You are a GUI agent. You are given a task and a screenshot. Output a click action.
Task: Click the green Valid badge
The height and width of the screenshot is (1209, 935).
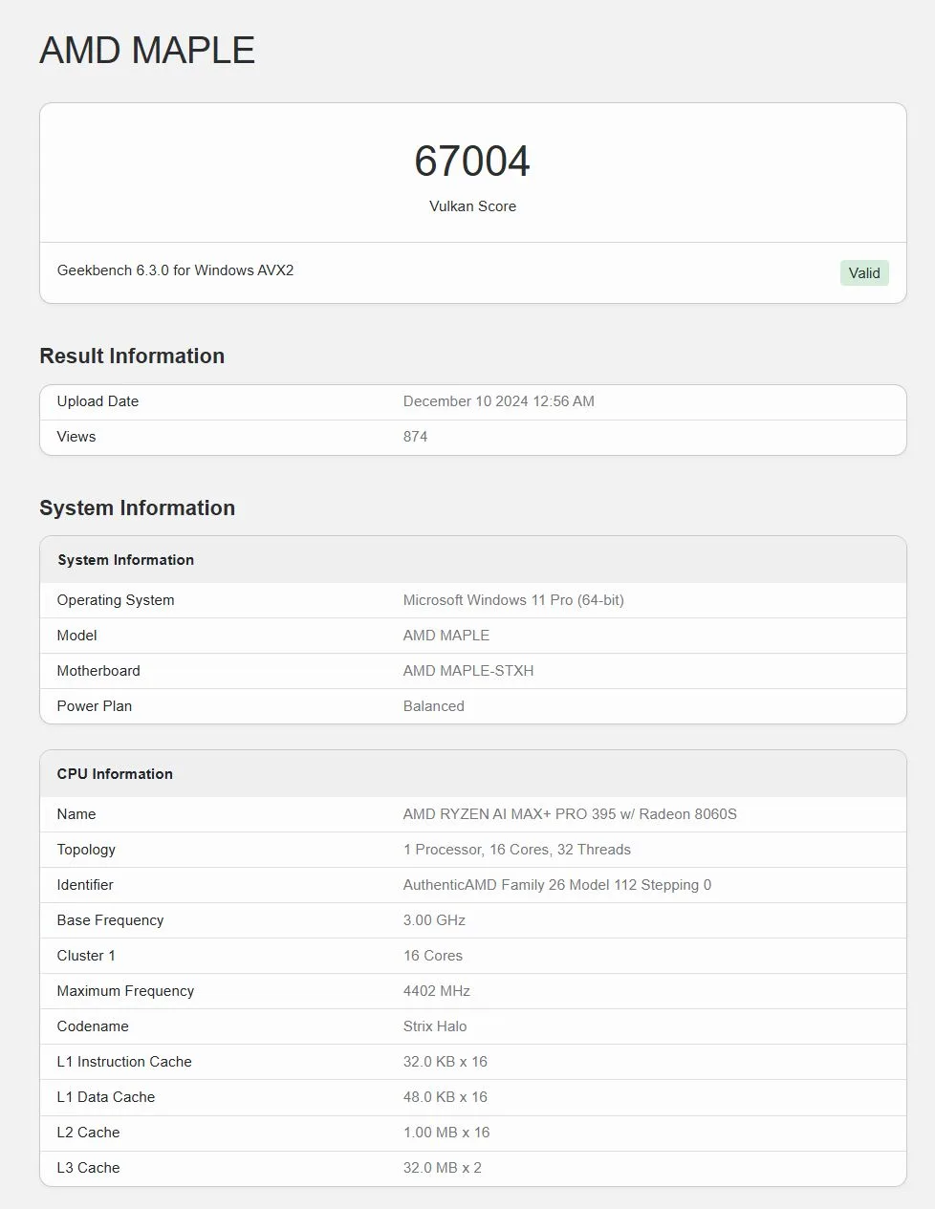pos(864,273)
